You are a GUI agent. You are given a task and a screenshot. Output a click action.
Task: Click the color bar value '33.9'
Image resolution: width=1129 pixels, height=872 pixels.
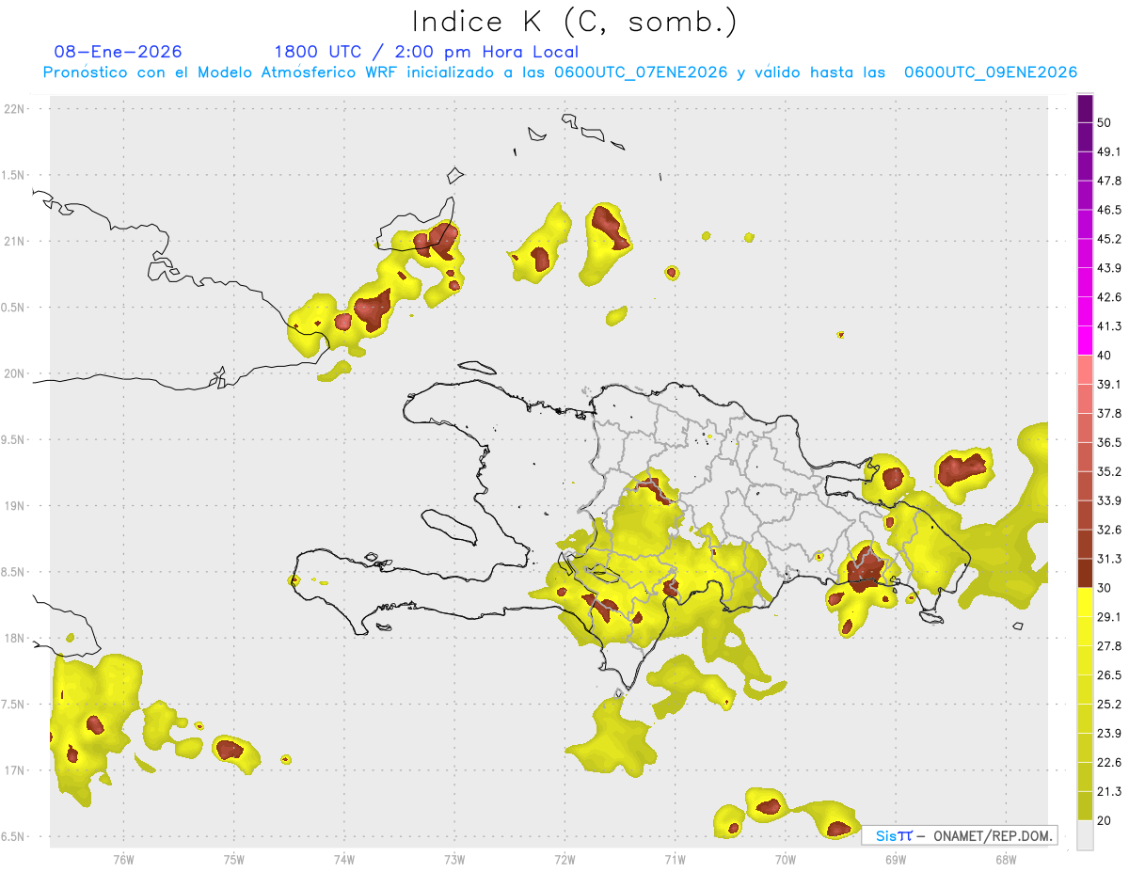click(1109, 500)
